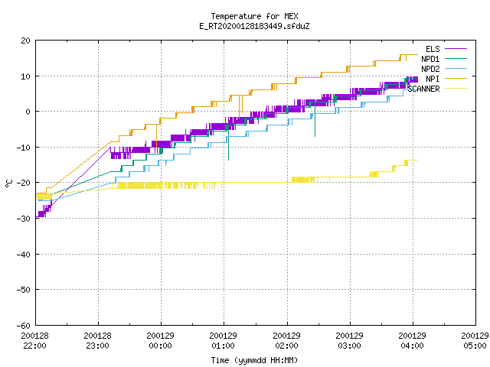
Task: Click the yellow SCANNER legend line sample
Action: pyautogui.click(x=456, y=89)
